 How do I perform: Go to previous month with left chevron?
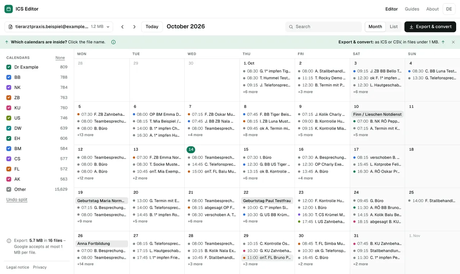click(123, 27)
